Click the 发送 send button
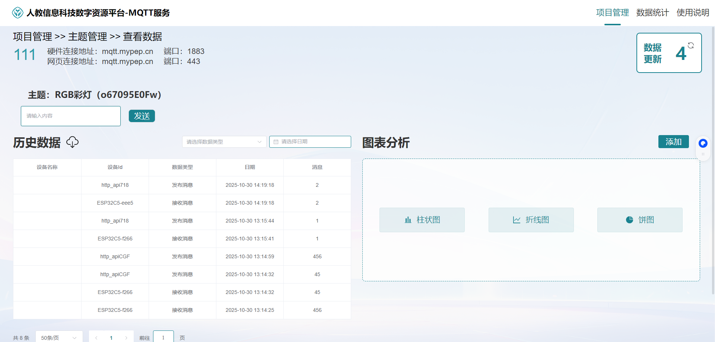Image resolution: width=715 pixels, height=342 pixels. click(142, 116)
